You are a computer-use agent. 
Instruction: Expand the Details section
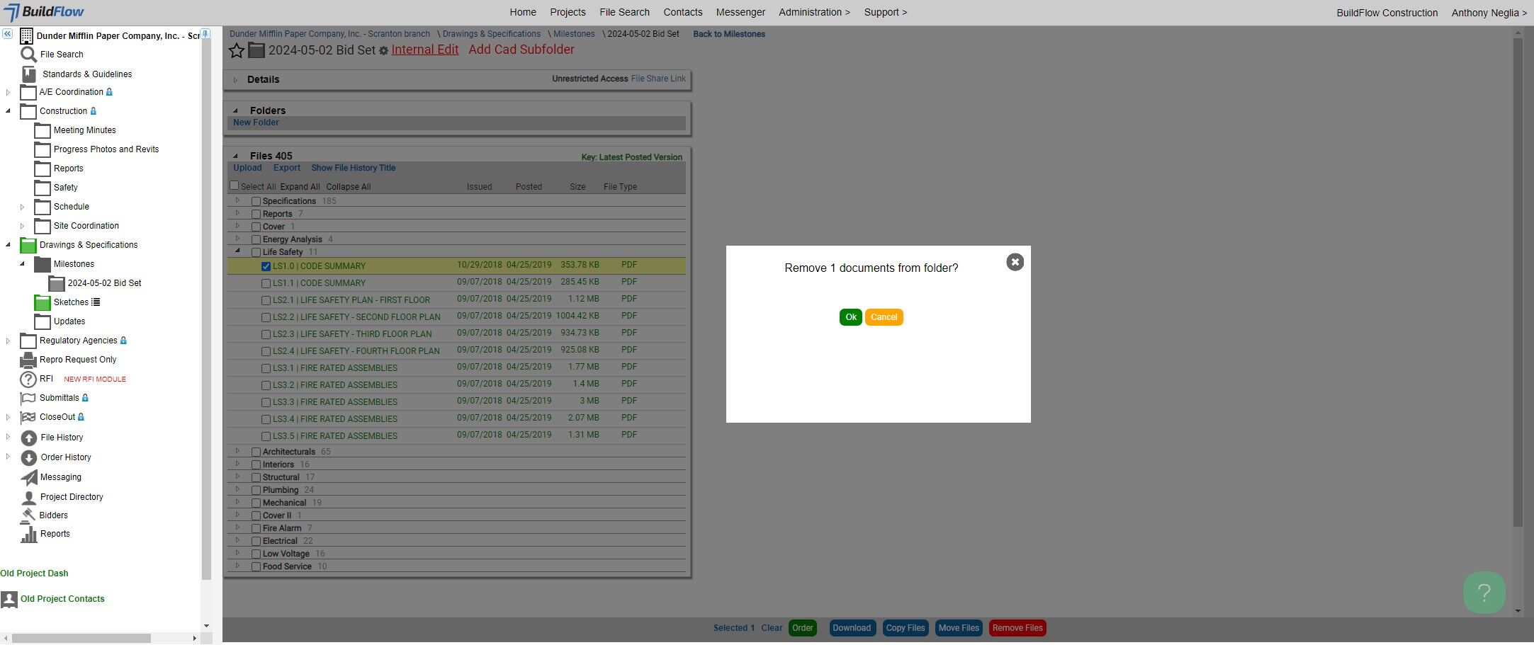coord(236,80)
